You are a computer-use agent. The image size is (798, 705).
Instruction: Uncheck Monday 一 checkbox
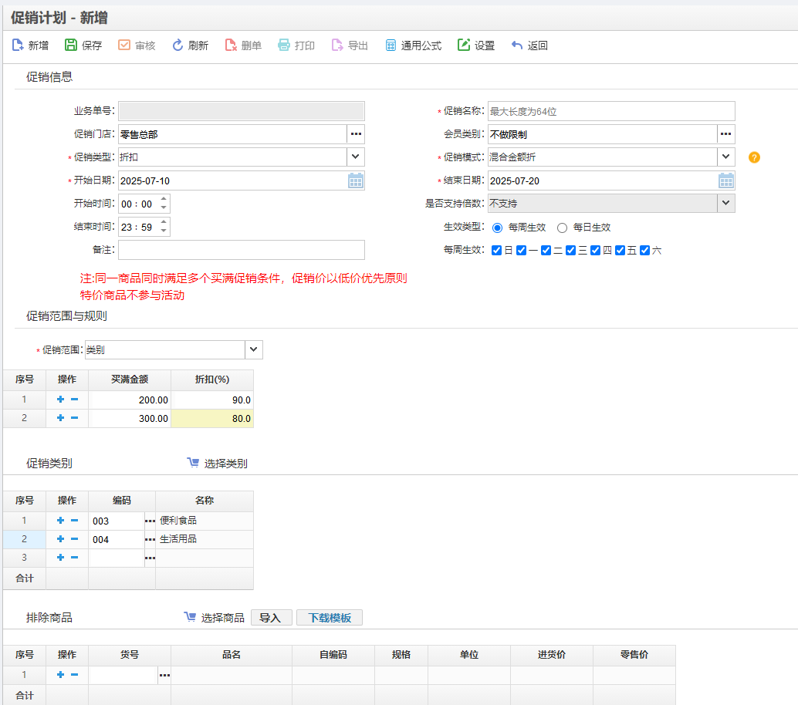click(x=521, y=250)
